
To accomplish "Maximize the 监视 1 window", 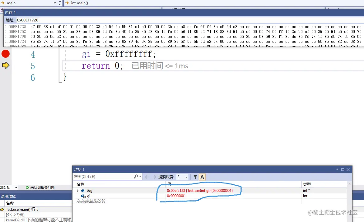I will pos(343,170).
